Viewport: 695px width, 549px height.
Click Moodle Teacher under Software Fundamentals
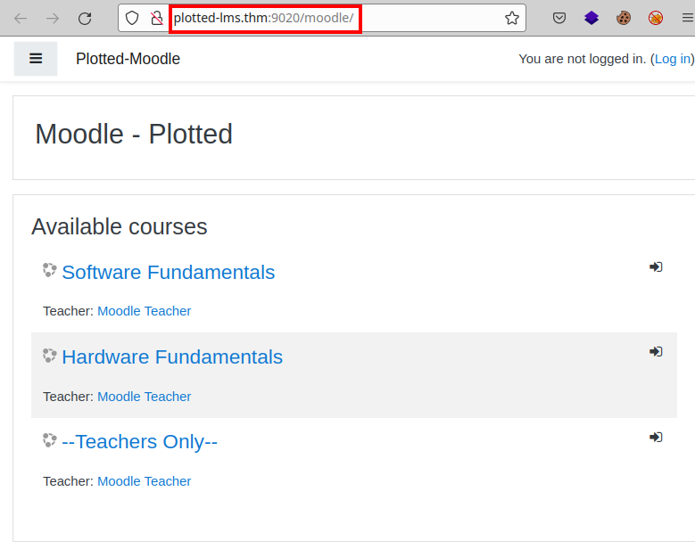pyautogui.click(x=144, y=311)
